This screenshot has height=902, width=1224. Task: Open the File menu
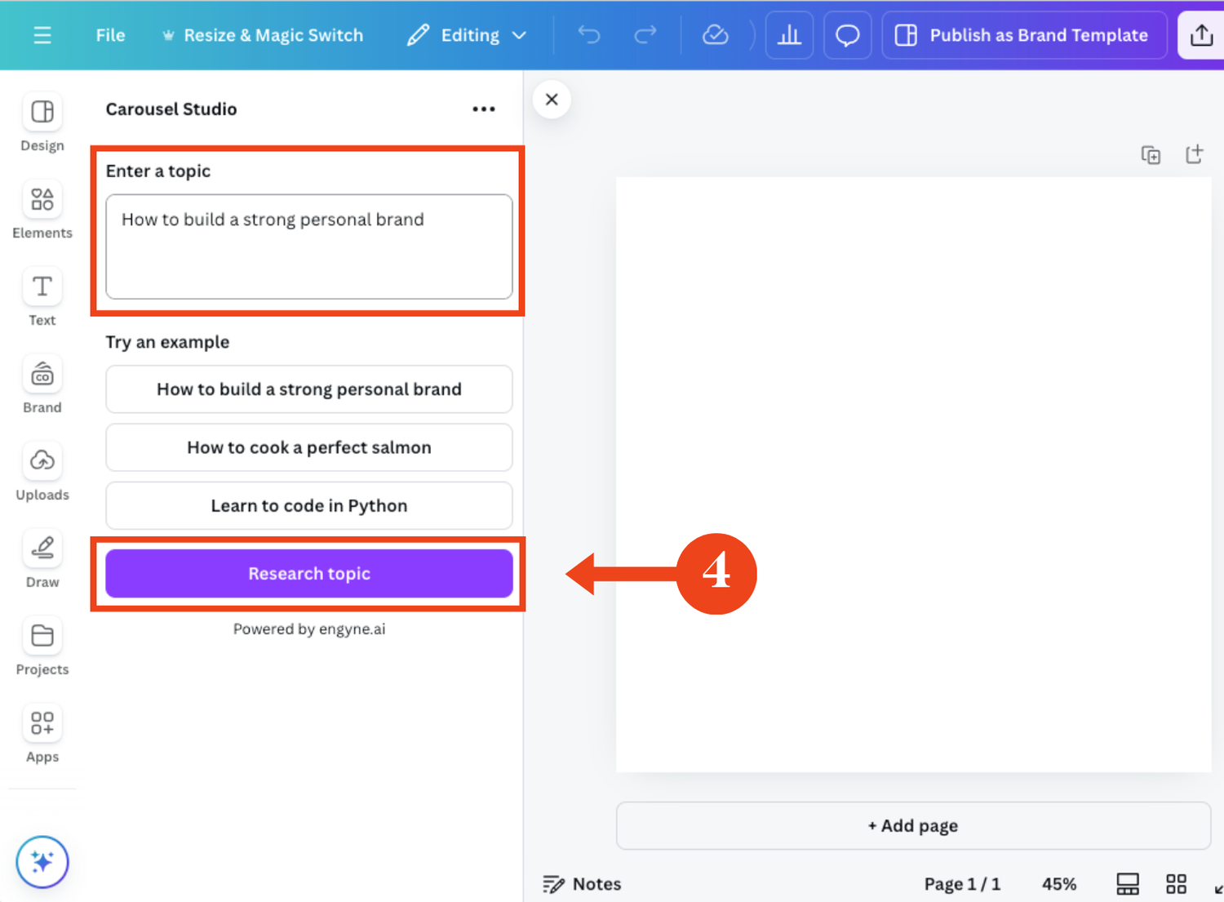pos(110,35)
